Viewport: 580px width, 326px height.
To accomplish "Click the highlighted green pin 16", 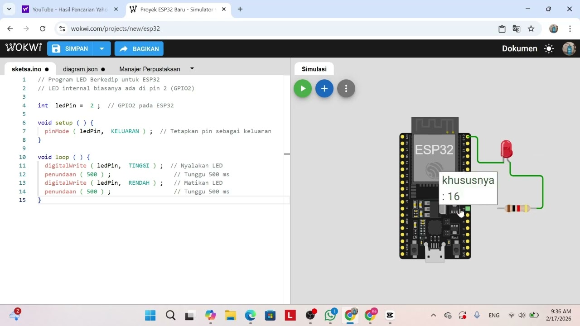I will pyautogui.click(x=468, y=209).
